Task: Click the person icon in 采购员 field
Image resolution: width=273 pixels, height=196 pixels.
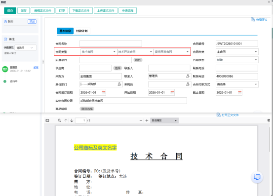Action: pos(188,84)
